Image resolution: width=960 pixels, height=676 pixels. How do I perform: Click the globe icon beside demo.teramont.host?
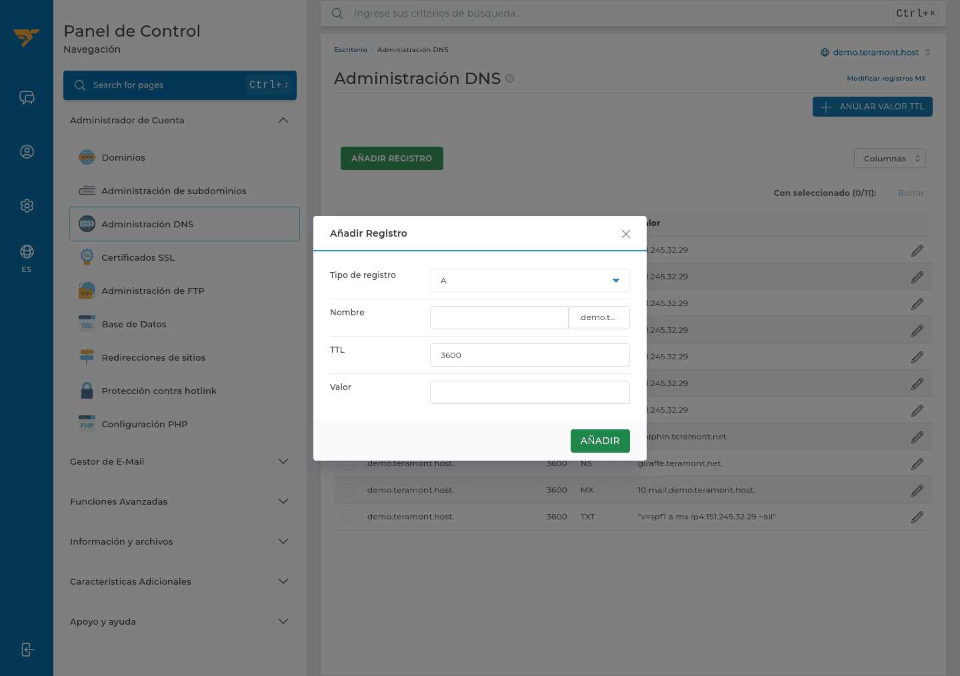click(825, 53)
